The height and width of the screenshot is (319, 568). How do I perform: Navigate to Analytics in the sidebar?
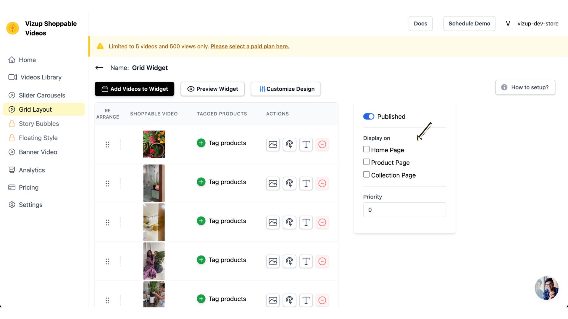32,170
